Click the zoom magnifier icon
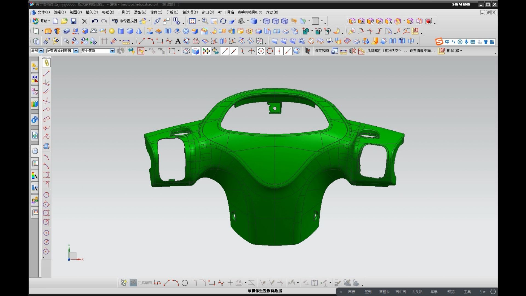Image resolution: width=526 pixels, height=296 pixels. (x=205, y=21)
